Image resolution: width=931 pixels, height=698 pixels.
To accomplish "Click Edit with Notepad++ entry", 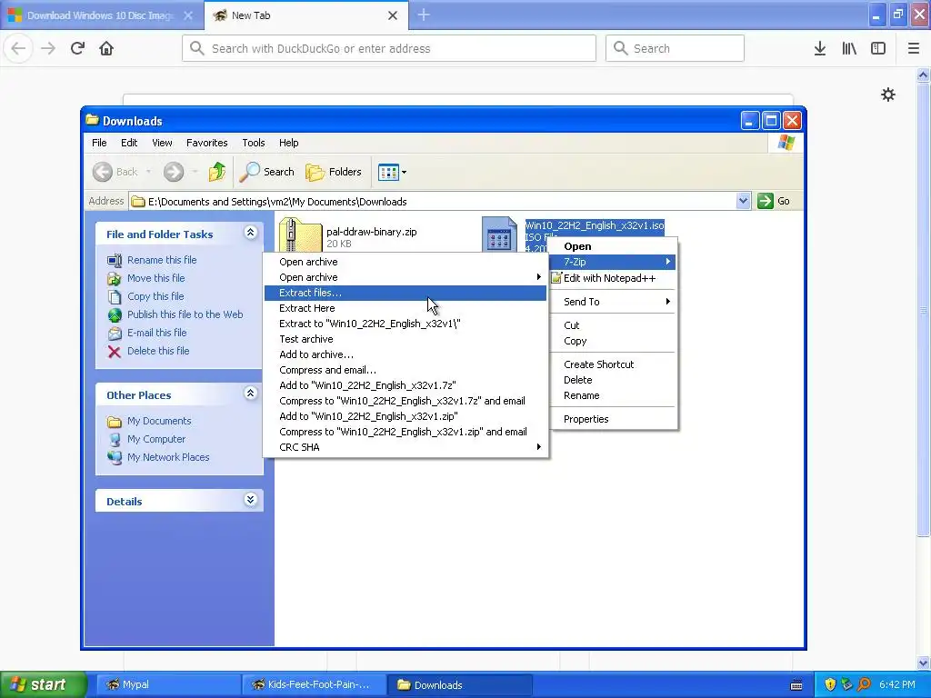I will [x=614, y=278].
